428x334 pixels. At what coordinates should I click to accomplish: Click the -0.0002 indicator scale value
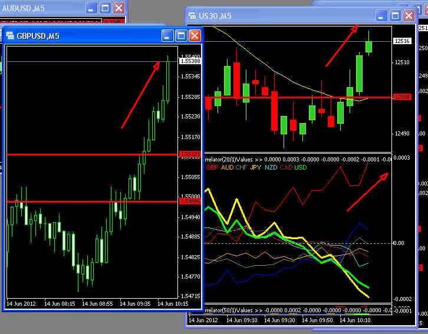401,299
